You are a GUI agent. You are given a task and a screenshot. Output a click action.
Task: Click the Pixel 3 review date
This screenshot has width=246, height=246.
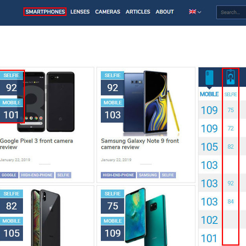coord(15,160)
